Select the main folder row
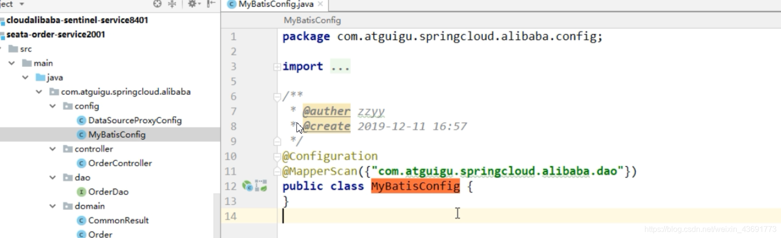Image resolution: width=781 pixels, height=238 pixels. pos(110,63)
